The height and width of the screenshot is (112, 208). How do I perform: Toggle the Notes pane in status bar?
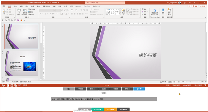[x=163, y=82]
